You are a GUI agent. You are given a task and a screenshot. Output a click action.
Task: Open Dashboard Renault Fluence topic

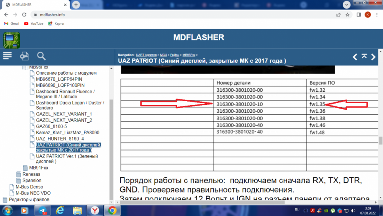pyautogui.click(x=65, y=94)
